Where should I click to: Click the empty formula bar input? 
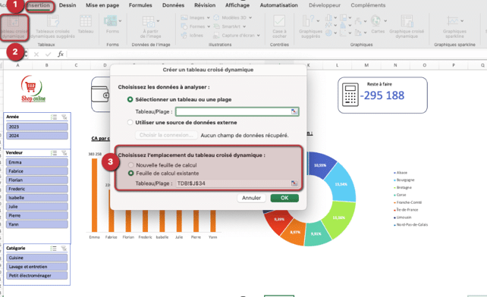coord(276,55)
